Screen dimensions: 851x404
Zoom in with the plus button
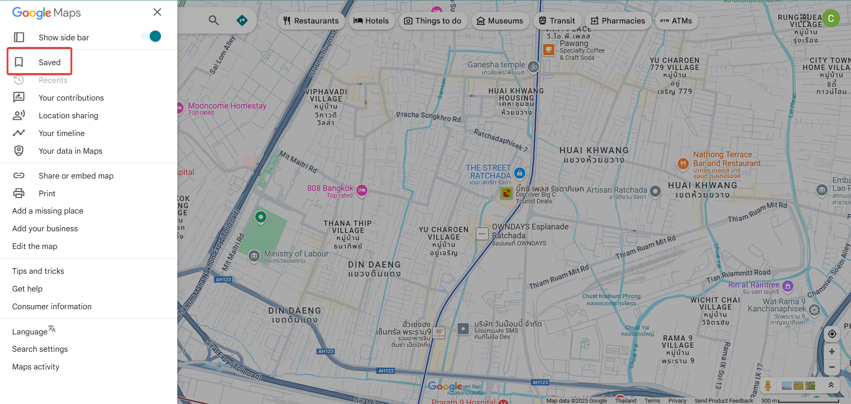832,352
